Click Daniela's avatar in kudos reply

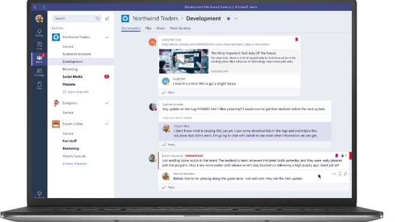click(166, 176)
